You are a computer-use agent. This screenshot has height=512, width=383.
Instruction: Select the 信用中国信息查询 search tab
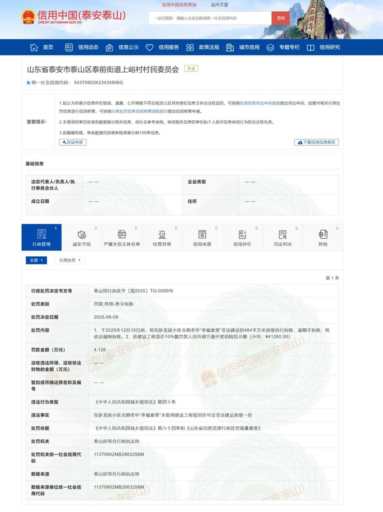pyautogui.click(x=179, y=5)
